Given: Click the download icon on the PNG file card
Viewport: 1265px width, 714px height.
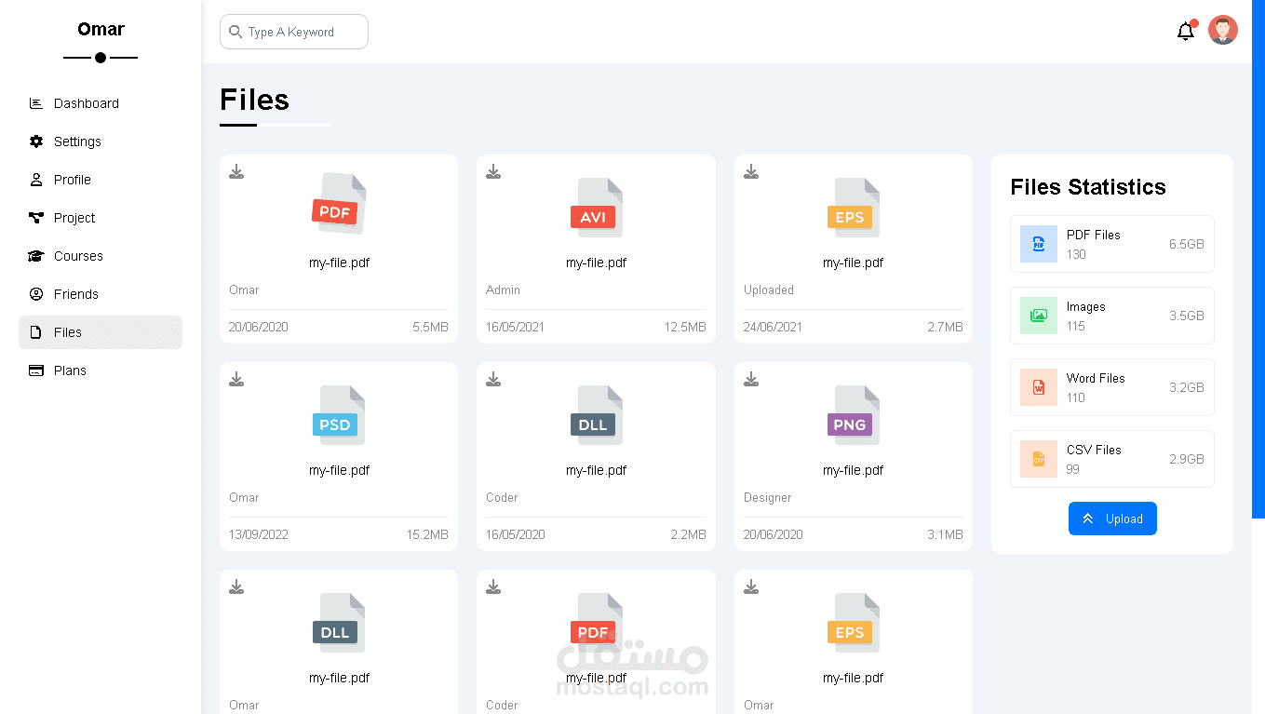Looking at the screenshot, I should click(751, 379).
